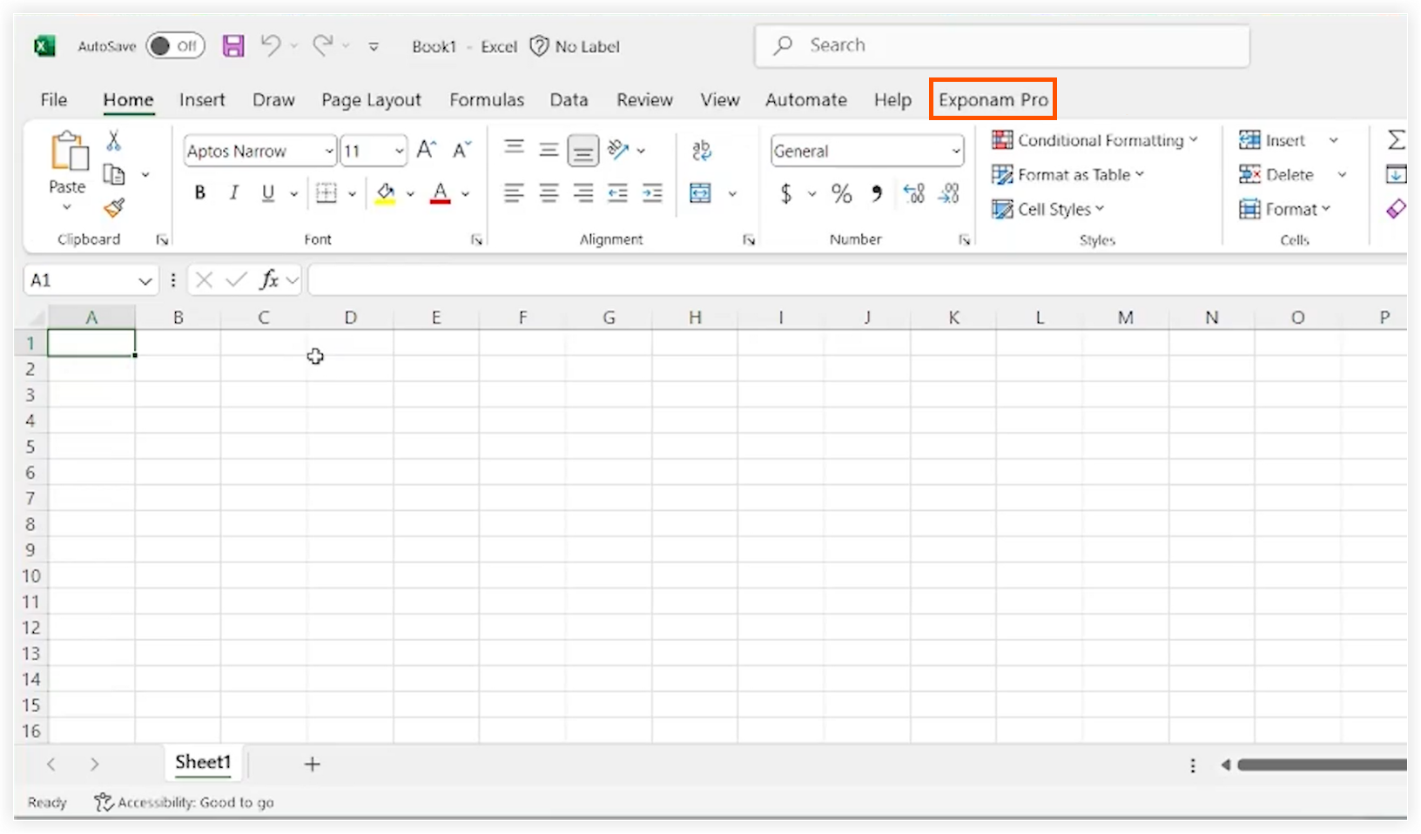
Task: Open the Font Color red swatch
Action: click(x=441, y=193)
